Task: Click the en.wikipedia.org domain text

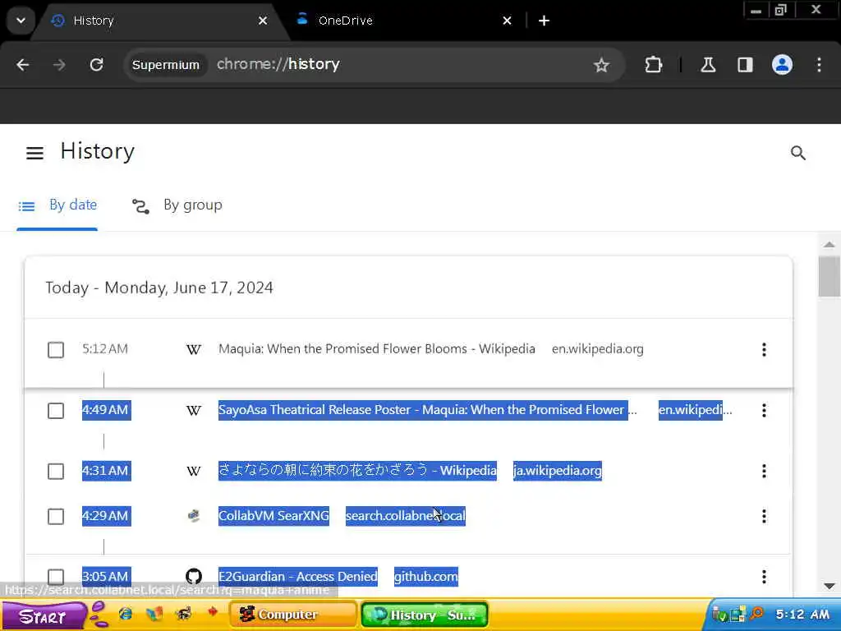Action: point(598,348)
